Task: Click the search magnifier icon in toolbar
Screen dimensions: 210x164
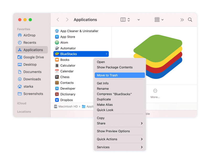Action: [x=190, y=20]
